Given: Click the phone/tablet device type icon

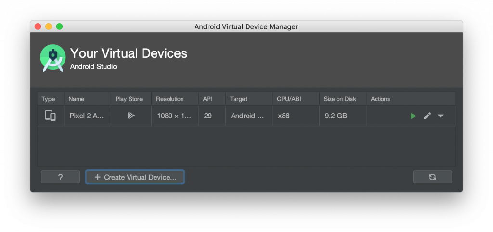Looking at the screenshot, I should (50, 116).
